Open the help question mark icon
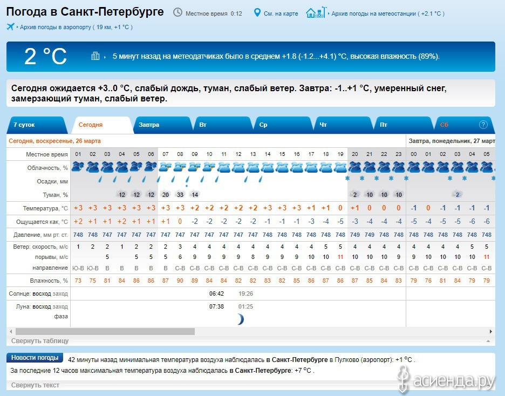Screen dimensions: 505x396 483,125
